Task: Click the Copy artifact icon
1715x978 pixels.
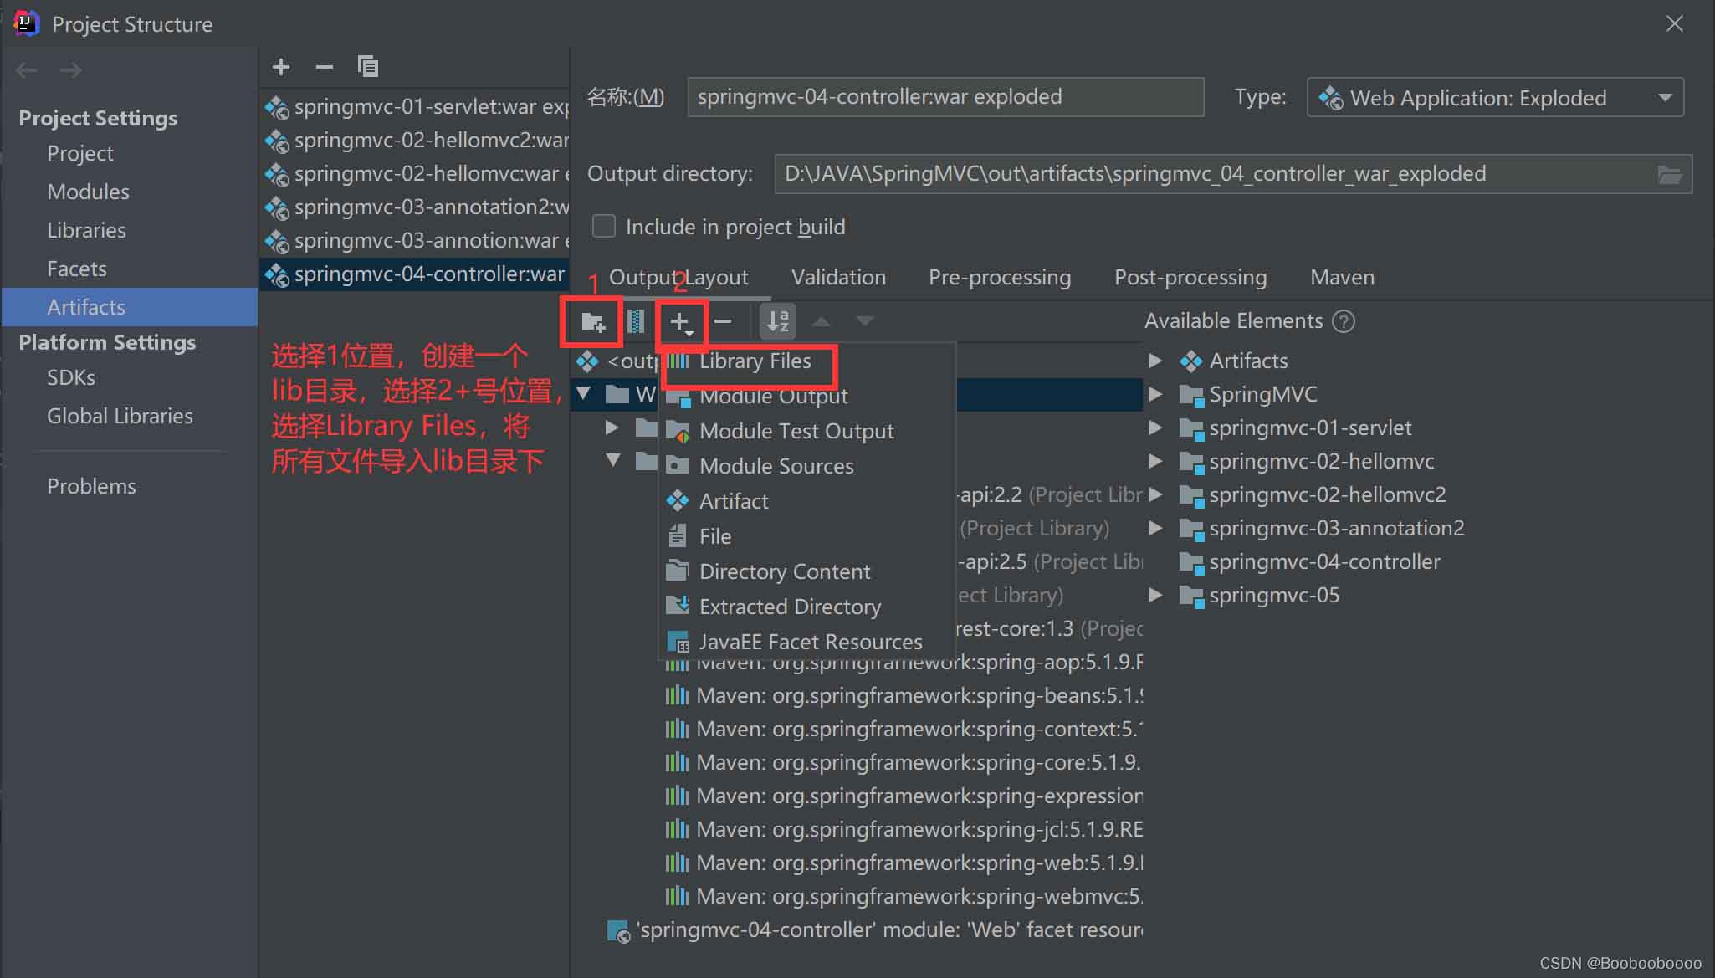Action: 368,67
